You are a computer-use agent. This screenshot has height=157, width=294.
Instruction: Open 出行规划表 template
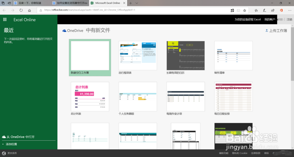click(138, 58)
